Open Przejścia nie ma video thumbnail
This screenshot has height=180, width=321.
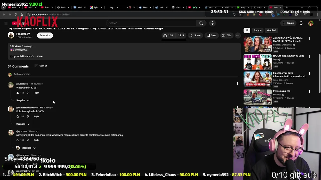[258, 97]
